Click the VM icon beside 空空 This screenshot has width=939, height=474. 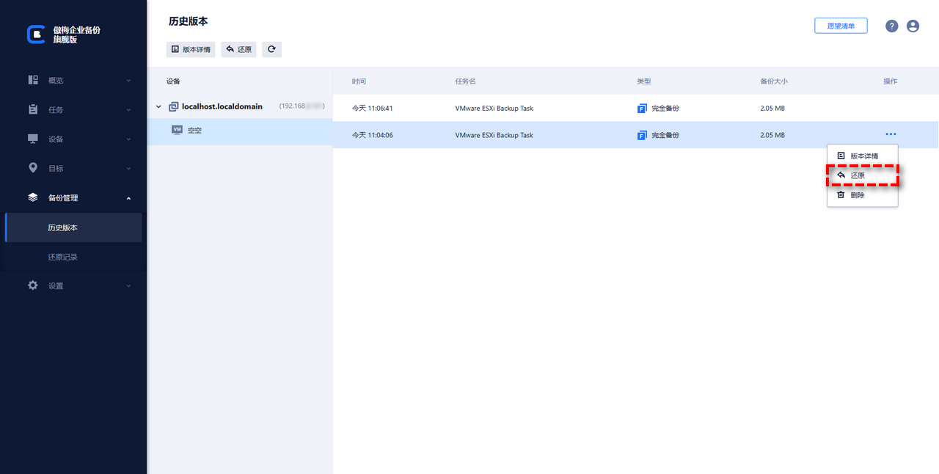[177, 130]
